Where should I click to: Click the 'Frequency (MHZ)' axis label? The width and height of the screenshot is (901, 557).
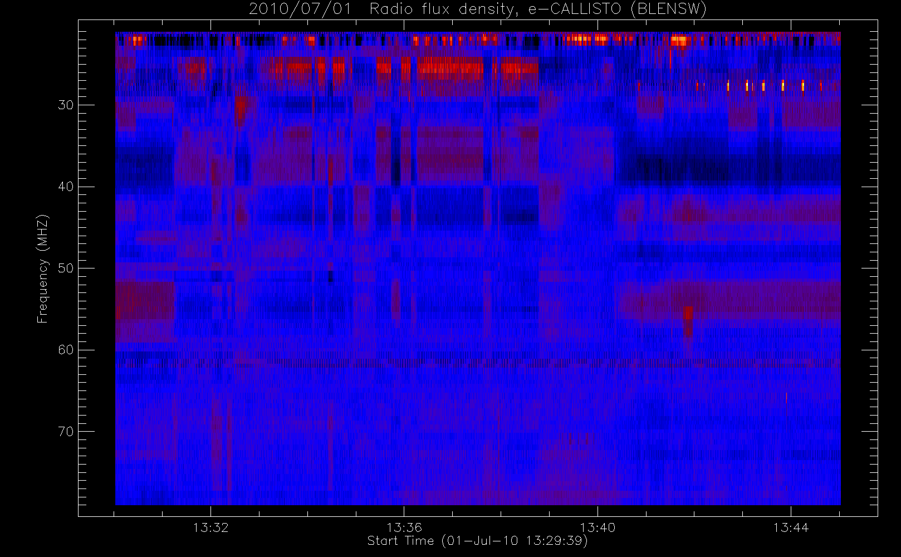point(43,268)
